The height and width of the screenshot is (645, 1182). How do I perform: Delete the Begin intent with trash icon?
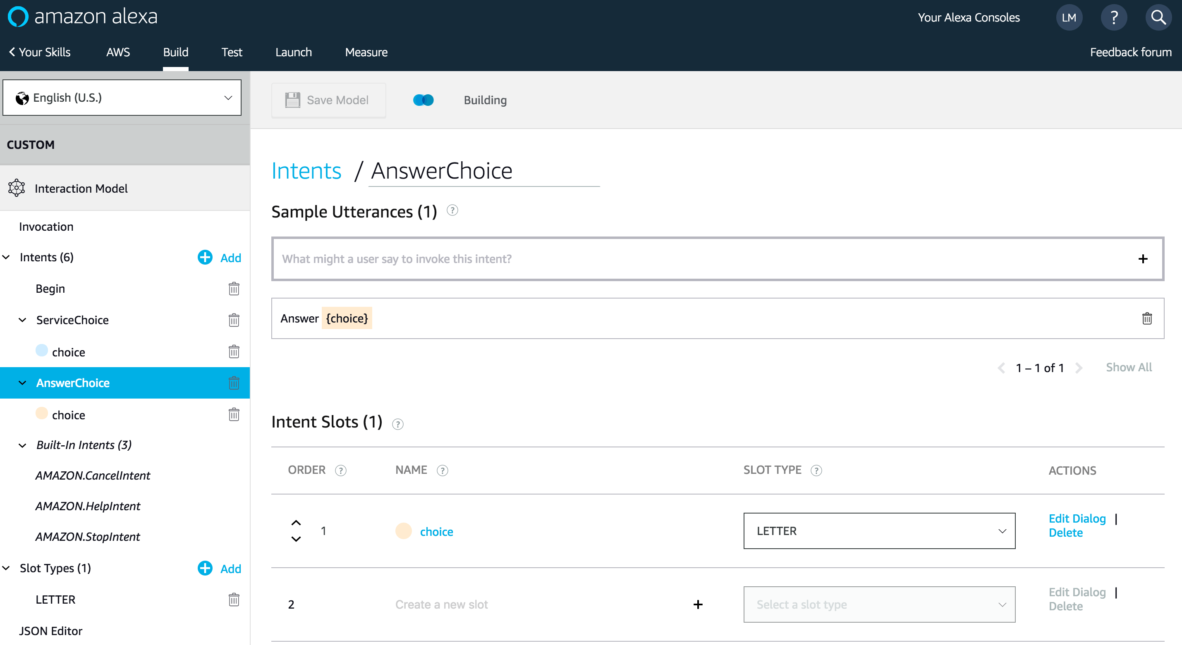234,289
